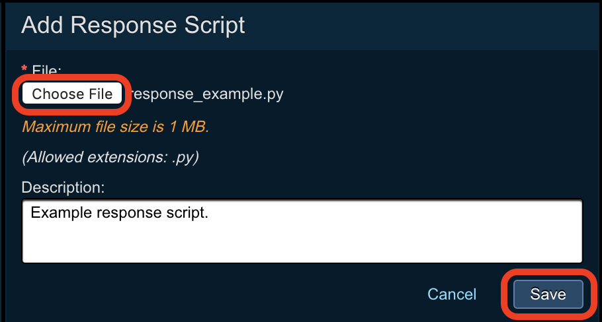Cancel adding the response script
This screenshot has height=322, width=602.
tap(452, 294)
